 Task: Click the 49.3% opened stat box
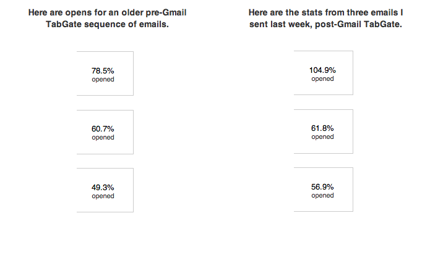point(105,190)
